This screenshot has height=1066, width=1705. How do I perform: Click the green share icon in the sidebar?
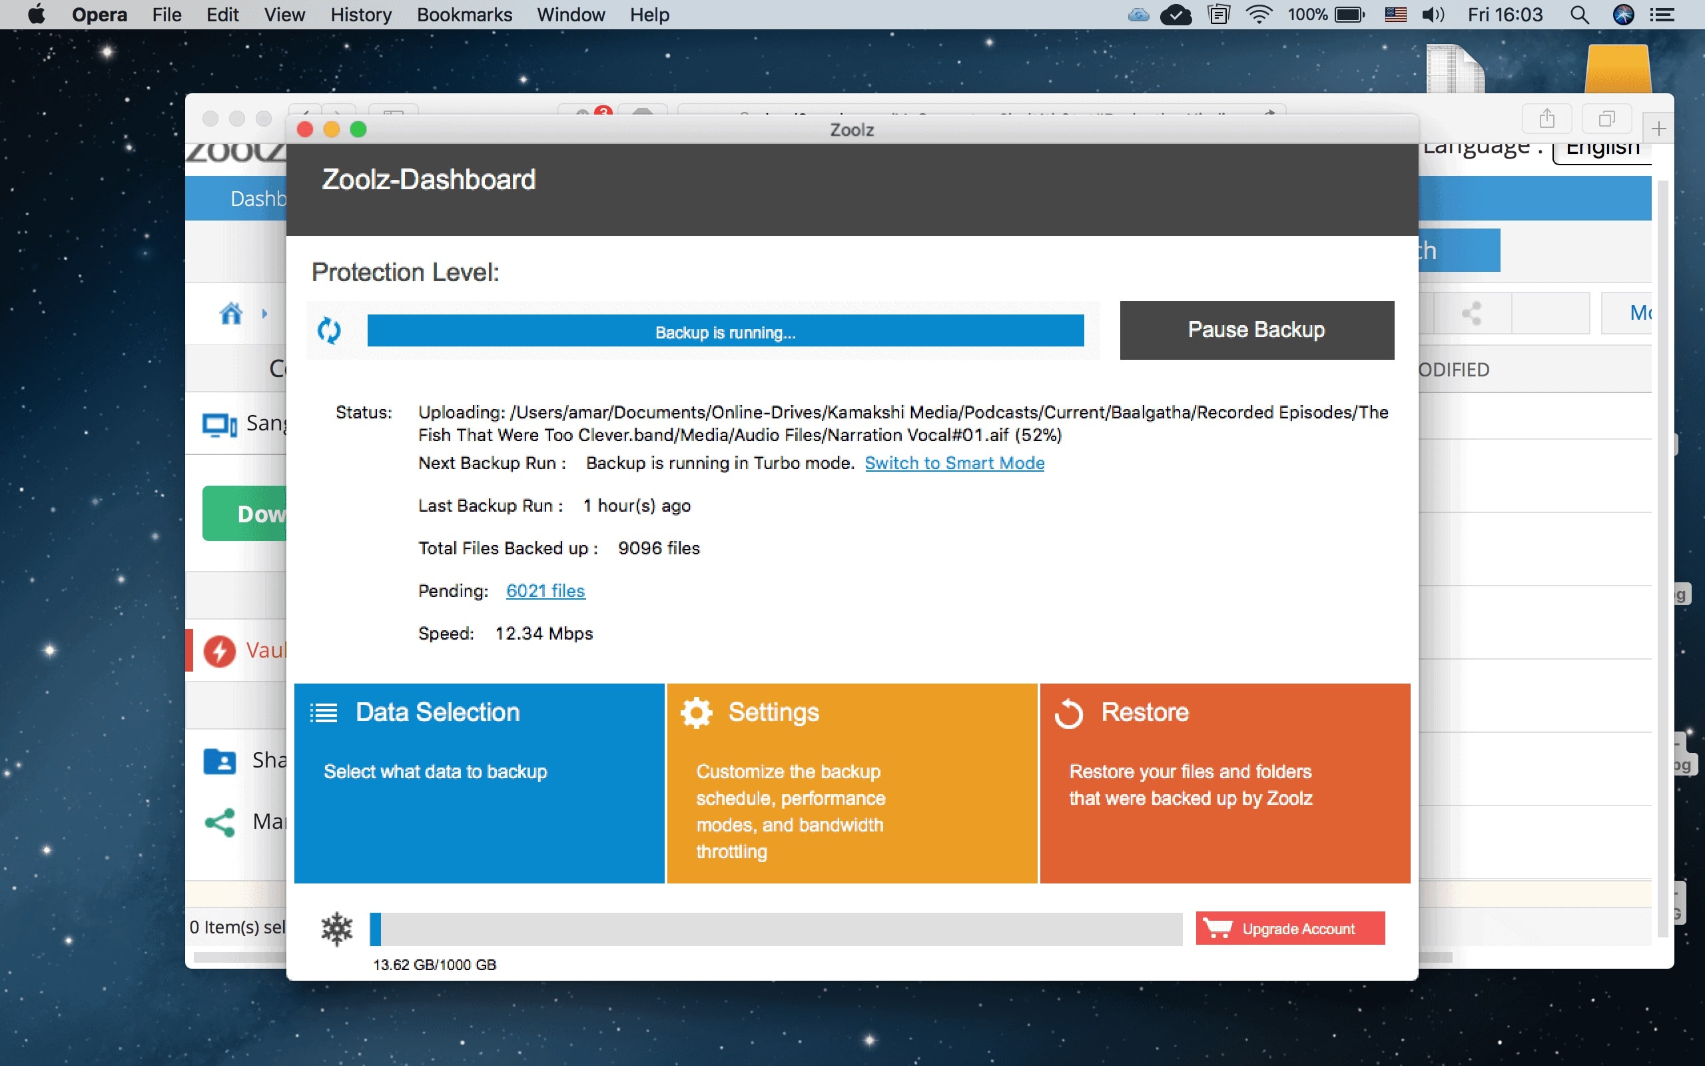tap(219, 822)
